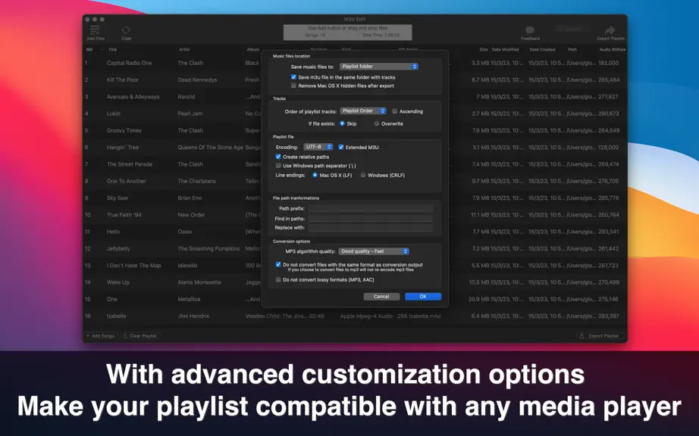Enable the Ascending checkbox
Image resolution: width=699 pixels, height=436 pixels.
394,111
